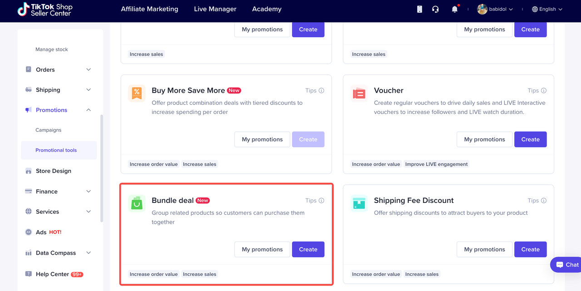Image resolution: width=581 pixels, height=291 pixels.
Task: Open the headset customer support icon
Action: tap(435, 9)
